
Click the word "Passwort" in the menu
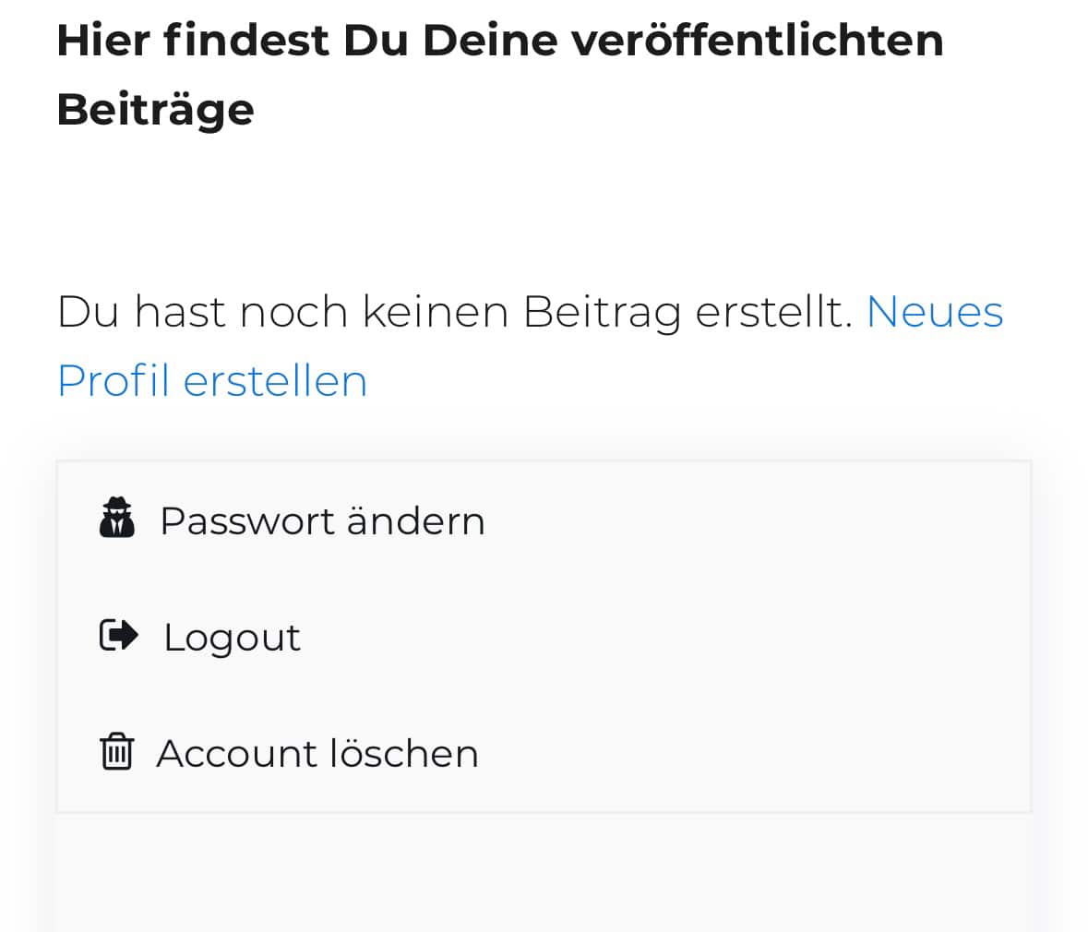(x=246, y=520)
